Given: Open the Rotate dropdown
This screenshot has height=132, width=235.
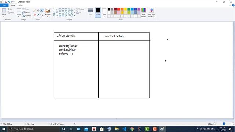Looking at the screenshot, I should point(27,15).
